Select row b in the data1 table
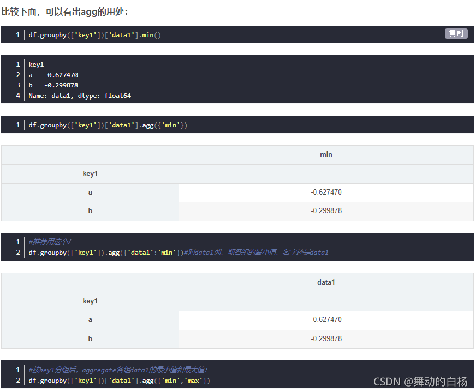The height and width of the screenshot is (392, 476). (x=90, y=338)
